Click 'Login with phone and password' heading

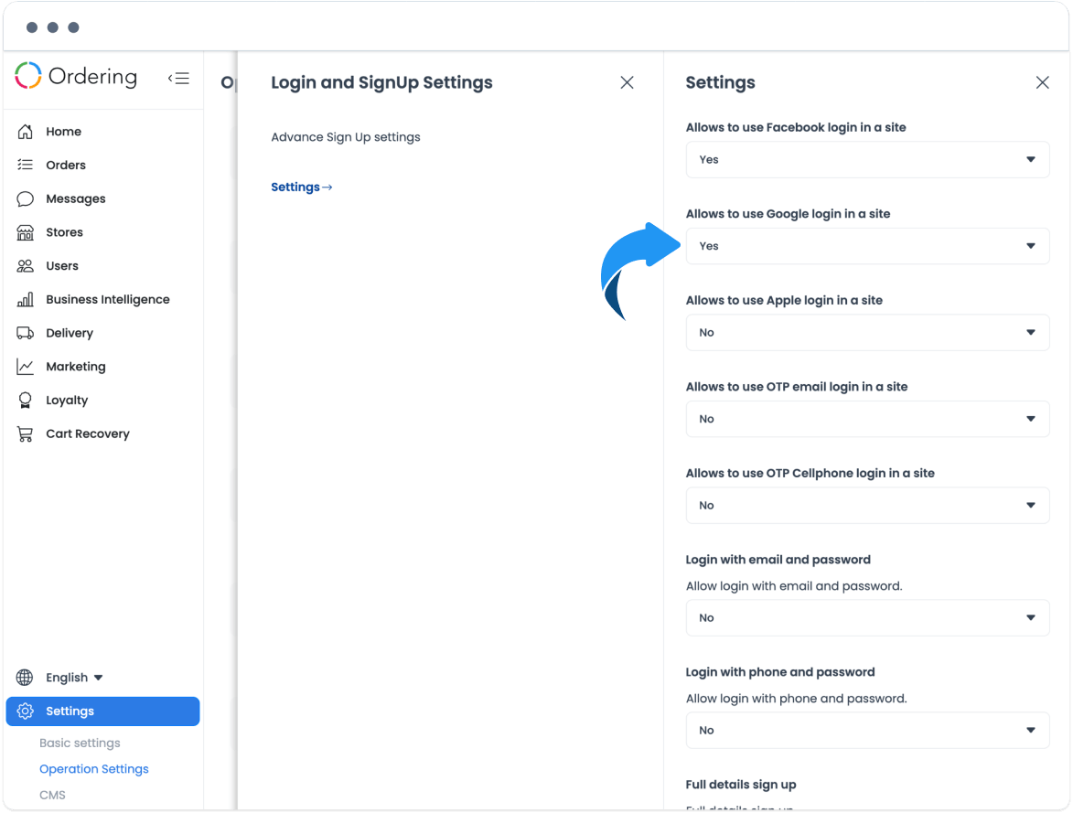[x=780, y=672]
